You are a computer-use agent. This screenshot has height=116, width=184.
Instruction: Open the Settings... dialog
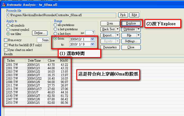click(131, 41)
